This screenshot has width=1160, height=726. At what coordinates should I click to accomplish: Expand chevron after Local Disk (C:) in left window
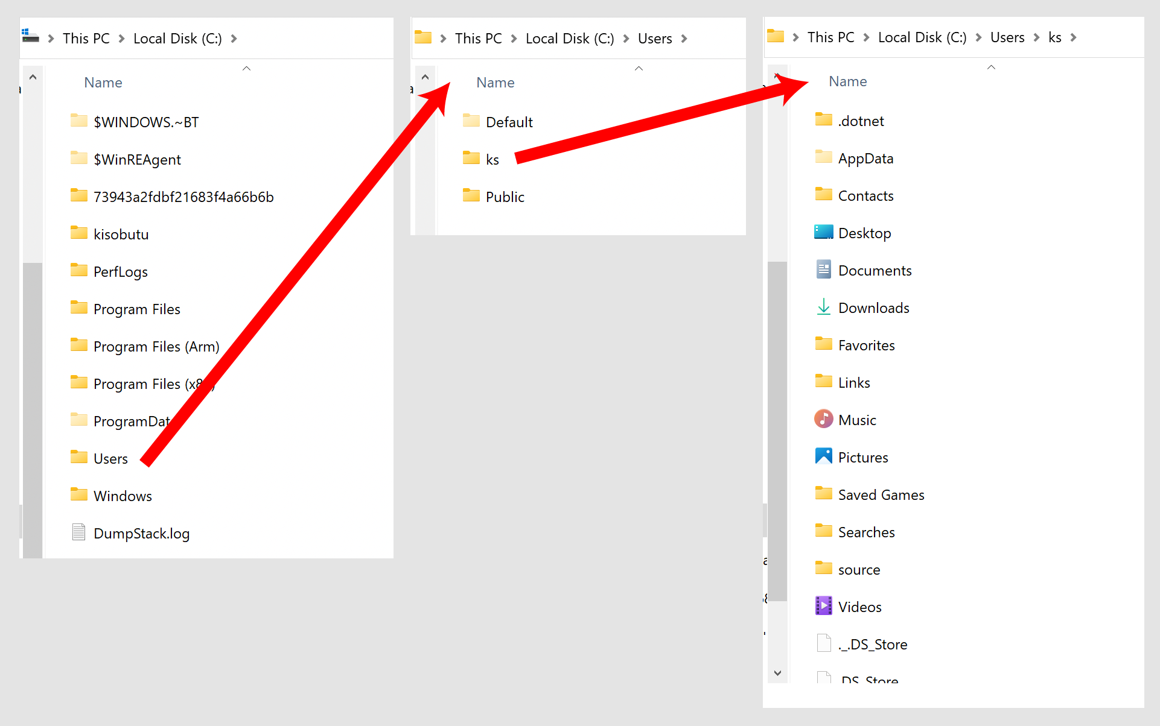[234, 39]
